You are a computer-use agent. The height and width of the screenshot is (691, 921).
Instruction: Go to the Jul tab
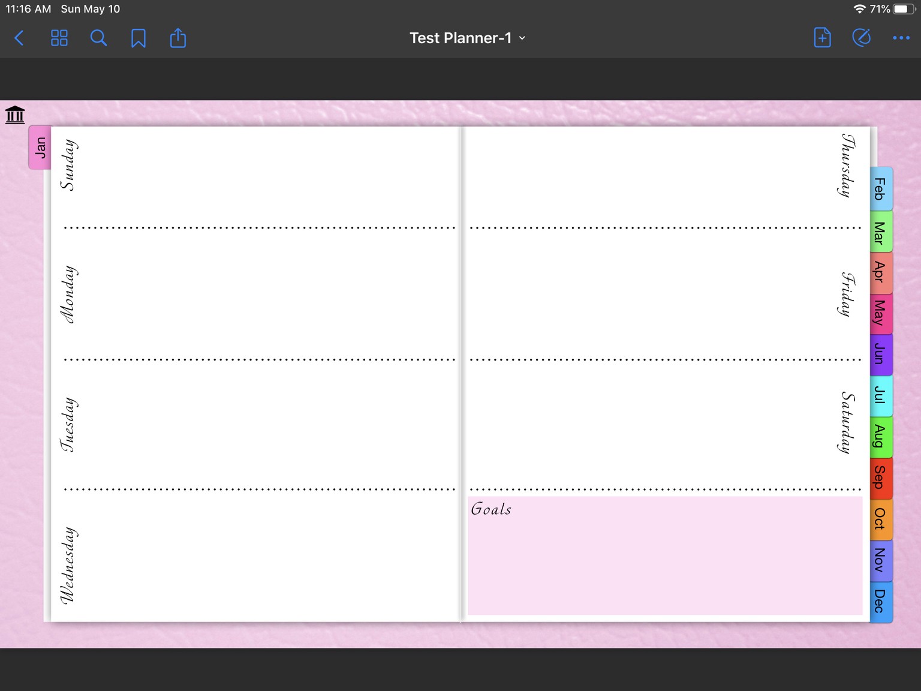tap(881, 395)
